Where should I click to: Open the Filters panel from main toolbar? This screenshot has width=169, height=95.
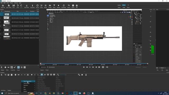[54, 6]
